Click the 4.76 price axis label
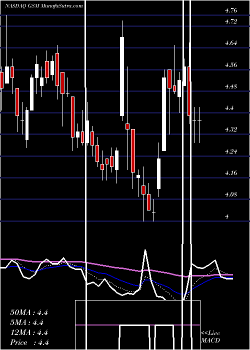The image size is (250, 350). pos(231,10)
